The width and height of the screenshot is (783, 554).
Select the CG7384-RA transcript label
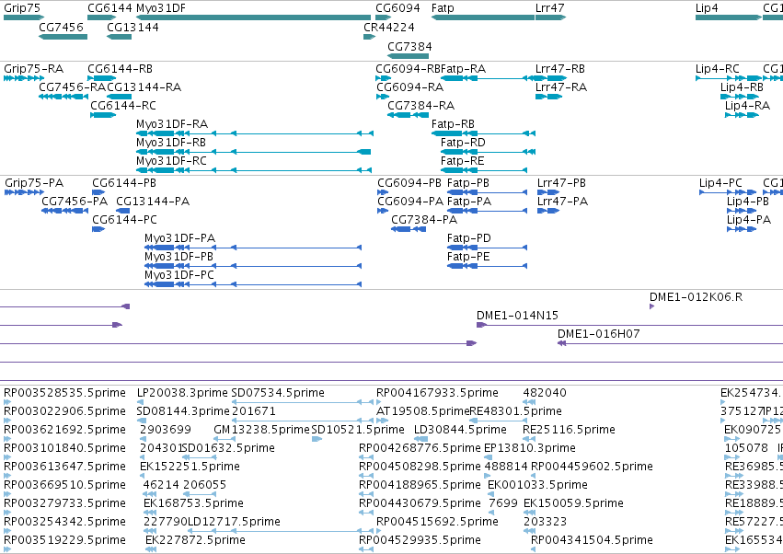(421, 106)
